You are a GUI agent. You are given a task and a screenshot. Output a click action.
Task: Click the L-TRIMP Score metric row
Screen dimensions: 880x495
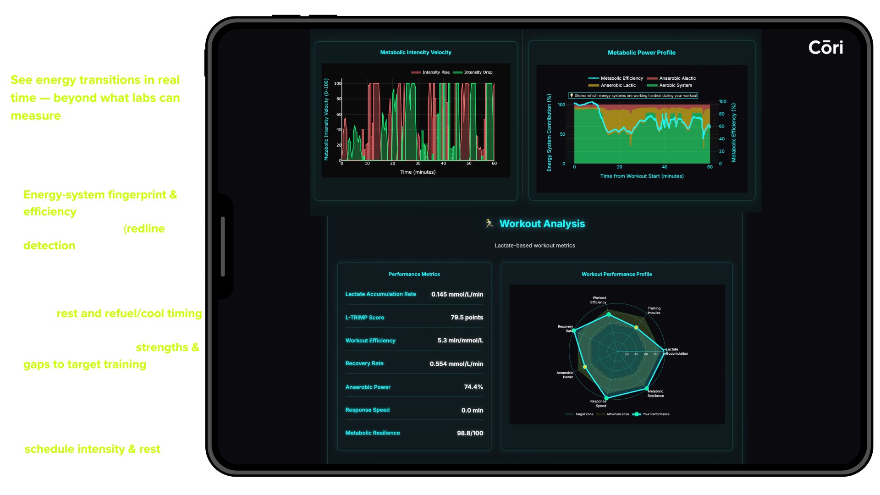414,317
